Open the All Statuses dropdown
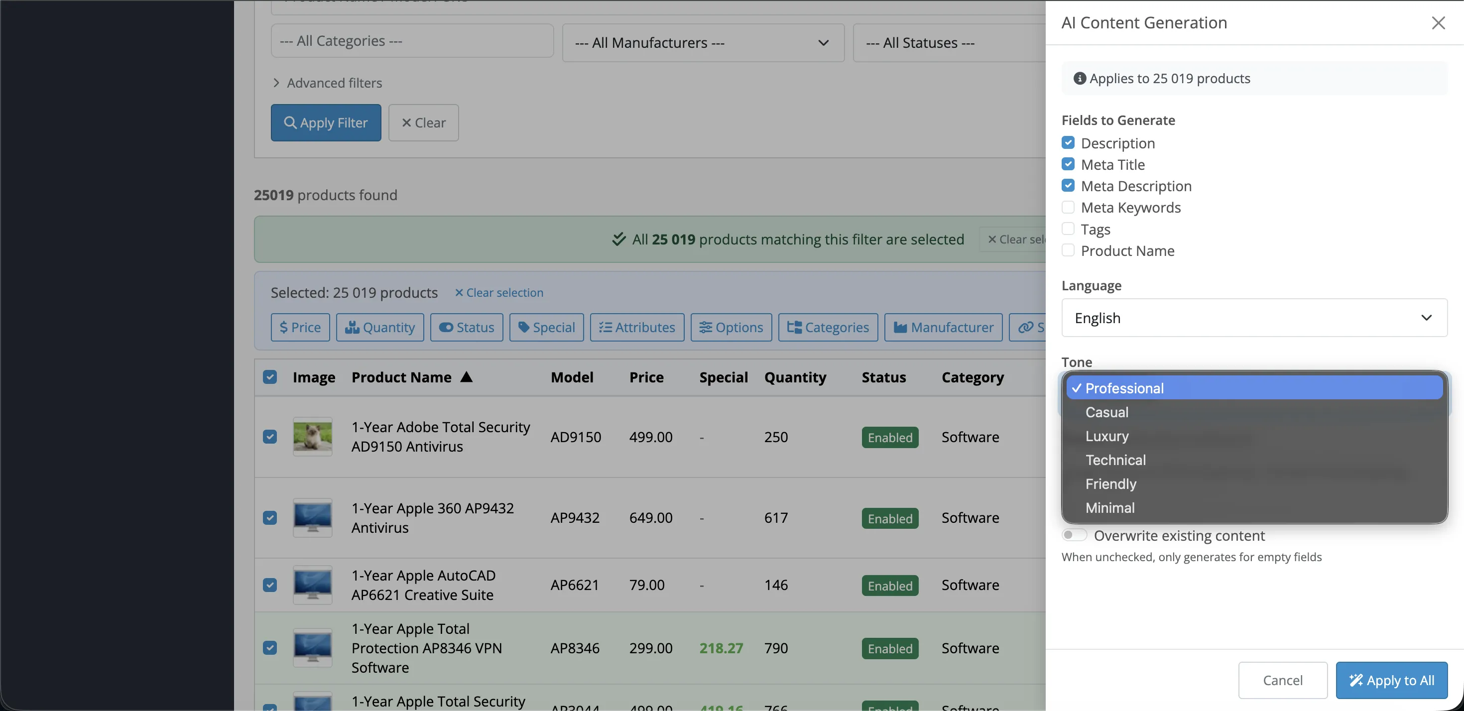Viewport: 1464px width, 711px height. pyautogui.click(x=949, y=43)
